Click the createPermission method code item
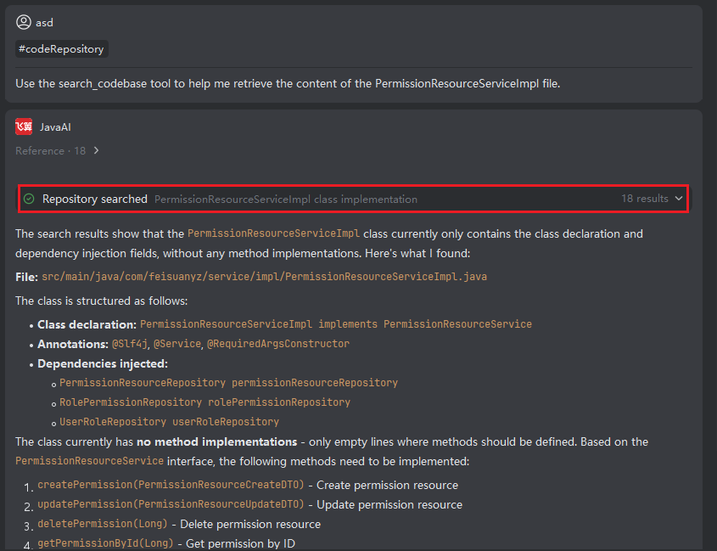 [171, 486]
